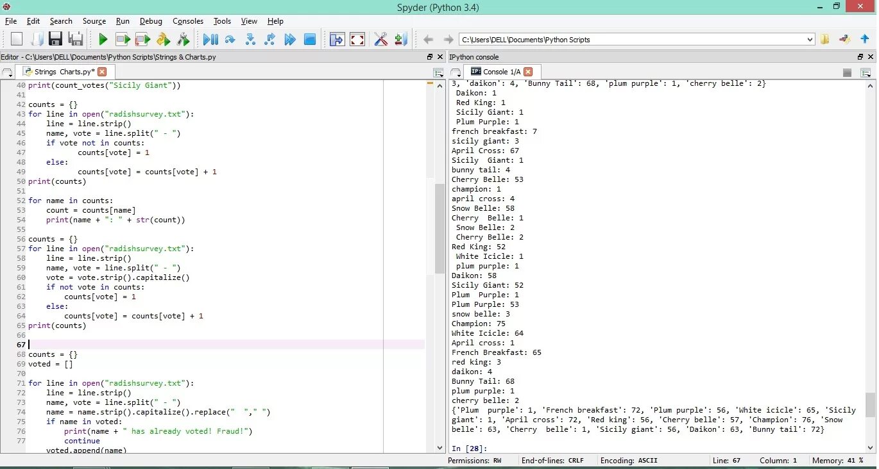Click line number 67 in the editor

21,345
